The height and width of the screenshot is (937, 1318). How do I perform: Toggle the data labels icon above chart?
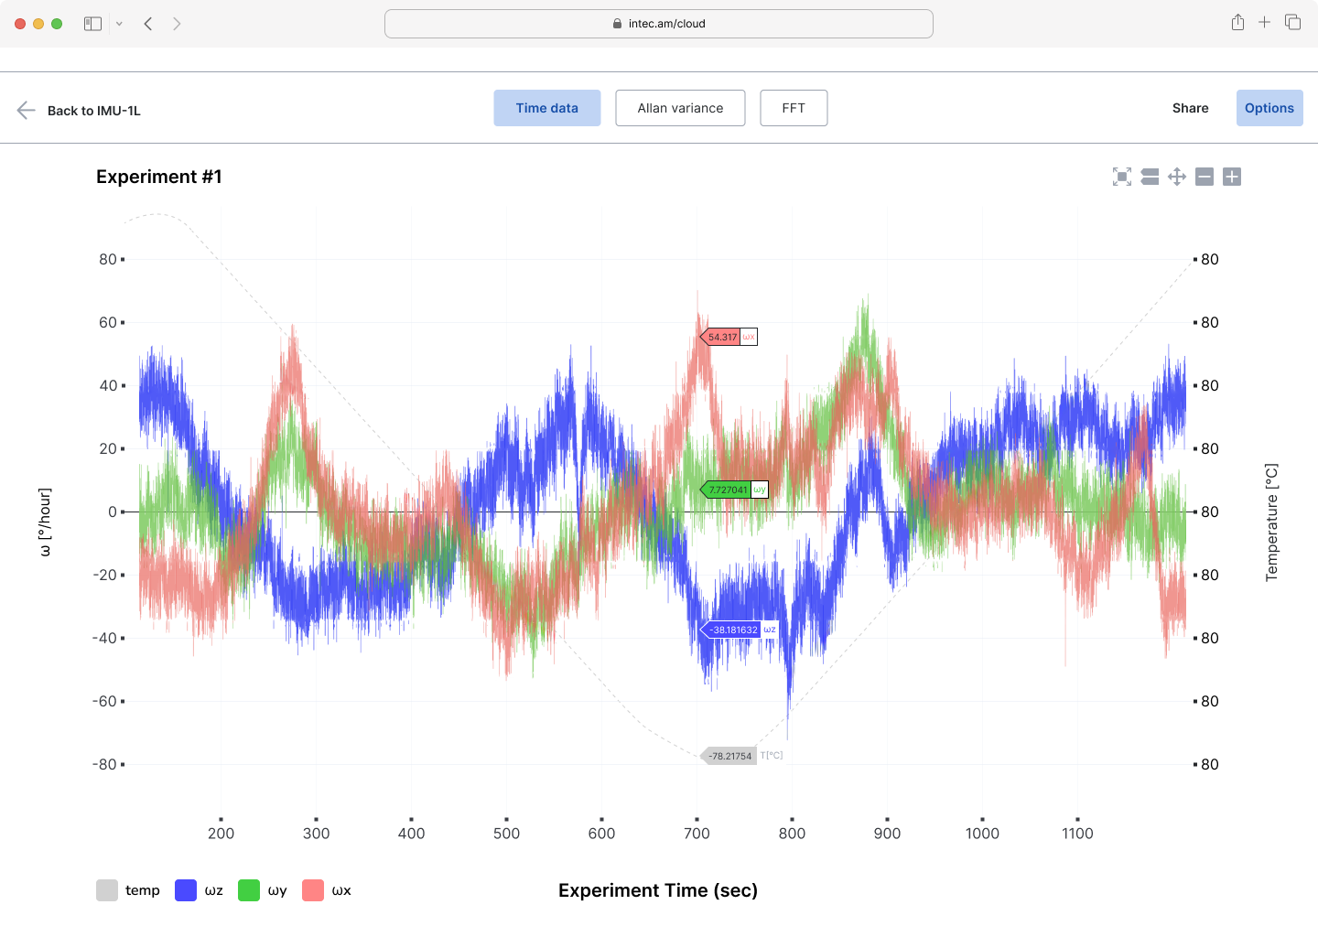tap(1150, 177)
